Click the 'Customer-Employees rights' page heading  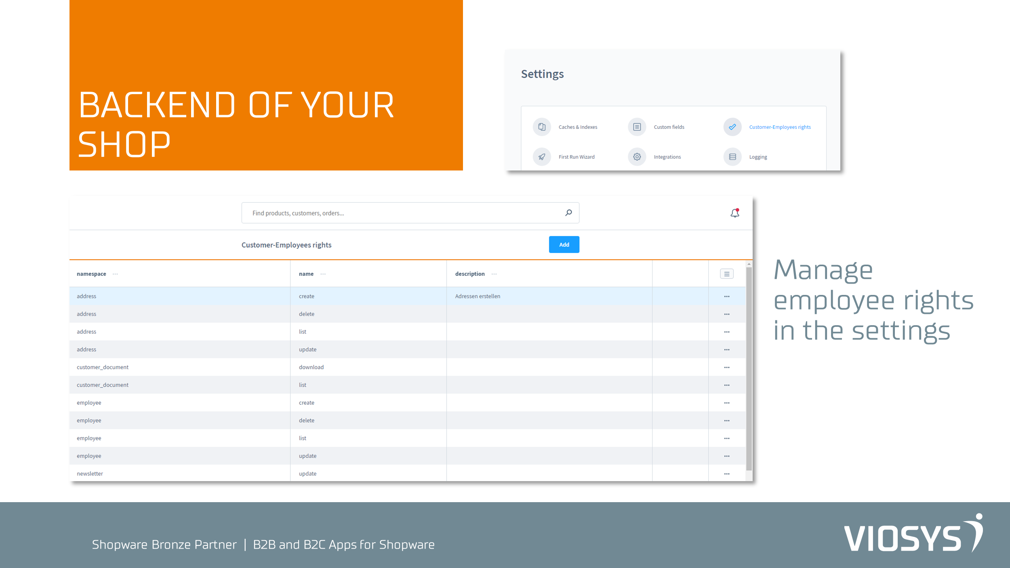tap(286, 245)
